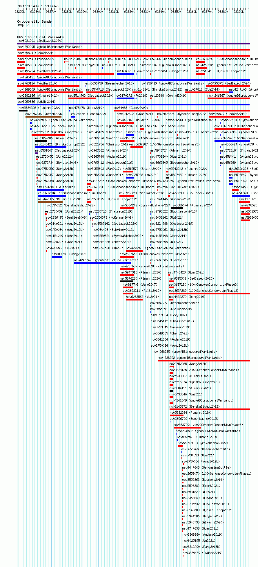This screenshot has width=258, height=567.
Task: Select nsv4432279 (Deng2019) variant
Action: (x=187, y=297)
